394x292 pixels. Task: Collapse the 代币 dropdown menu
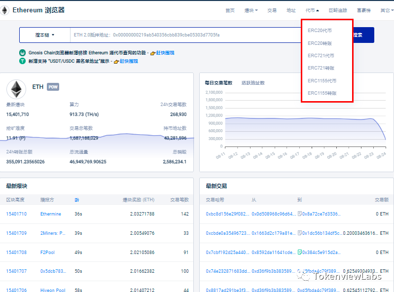point(312,10)
